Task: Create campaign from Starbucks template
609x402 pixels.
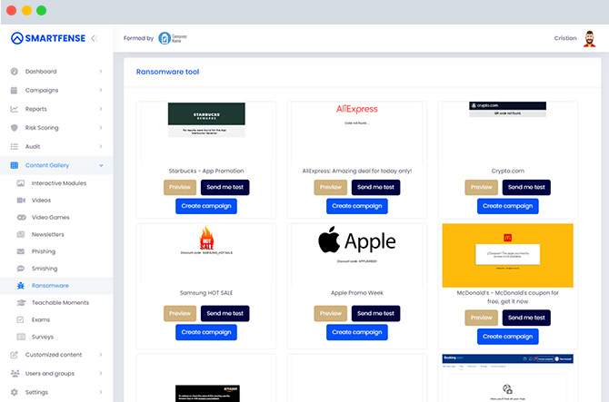Action: click(x=206, y=206)
